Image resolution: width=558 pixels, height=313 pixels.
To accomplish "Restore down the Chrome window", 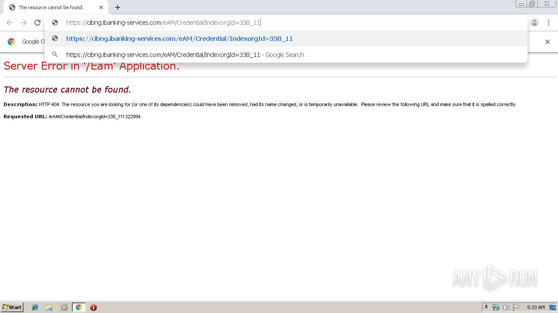I will tap(532, 4).
